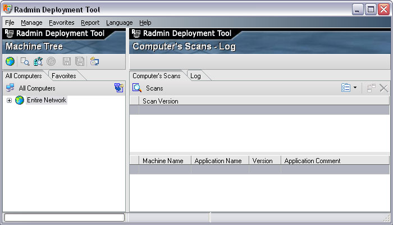
Task: Click the Radmin application icon in title bar
Action: click(7, 10)
